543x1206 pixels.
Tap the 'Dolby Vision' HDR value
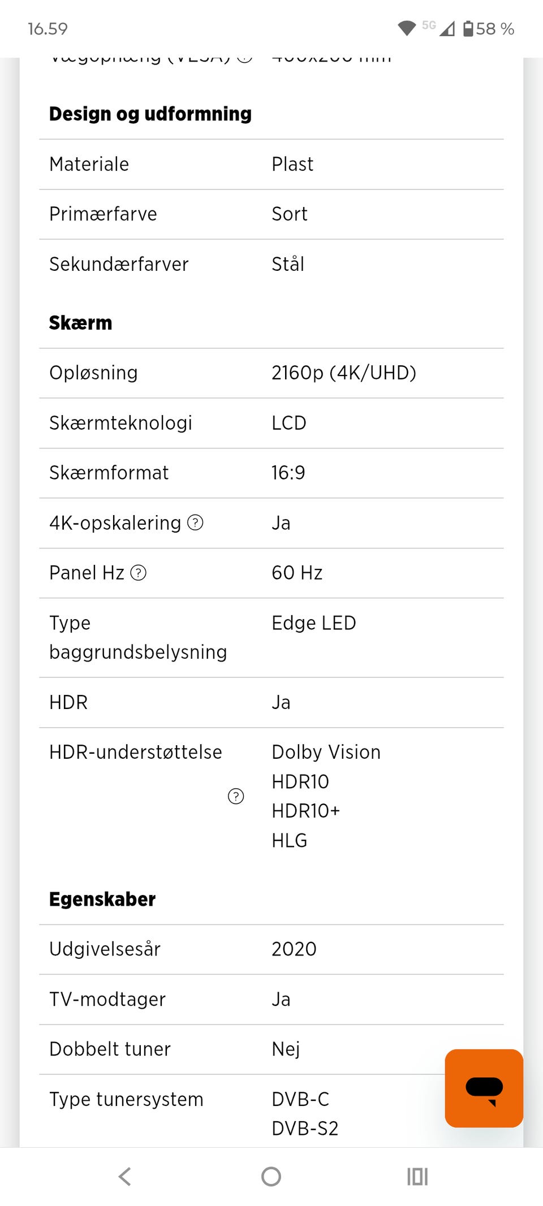point(326,752)
